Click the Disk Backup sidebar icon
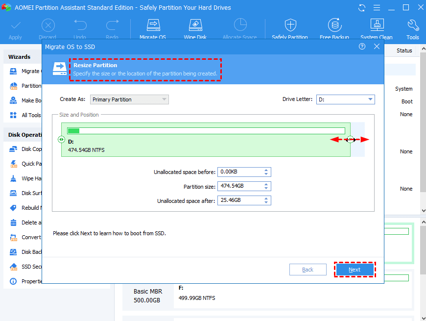Screen dimensions: 426x321 coord(13,252)
